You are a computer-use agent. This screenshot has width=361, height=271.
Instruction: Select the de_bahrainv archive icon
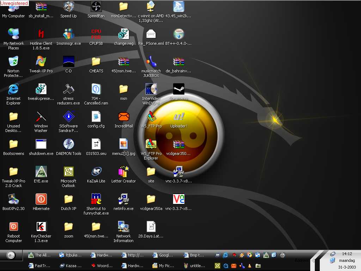tap(178, 62)
